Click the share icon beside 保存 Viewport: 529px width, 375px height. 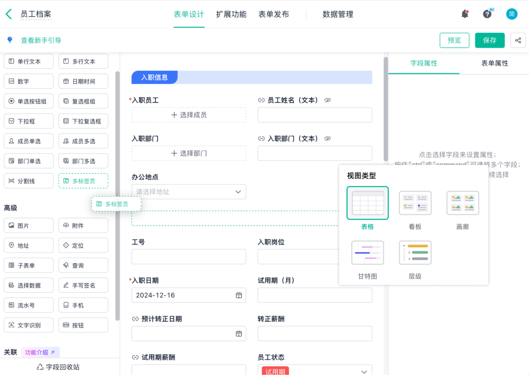[x=518, y=40]
